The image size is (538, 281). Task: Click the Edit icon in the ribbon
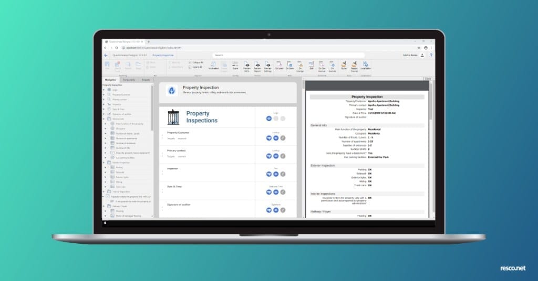tap(311, 64)
